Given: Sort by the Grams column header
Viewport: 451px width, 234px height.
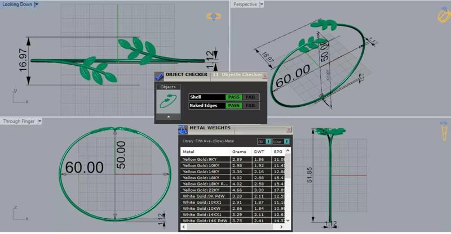Looking at the screenshot, I should (241, 152).
